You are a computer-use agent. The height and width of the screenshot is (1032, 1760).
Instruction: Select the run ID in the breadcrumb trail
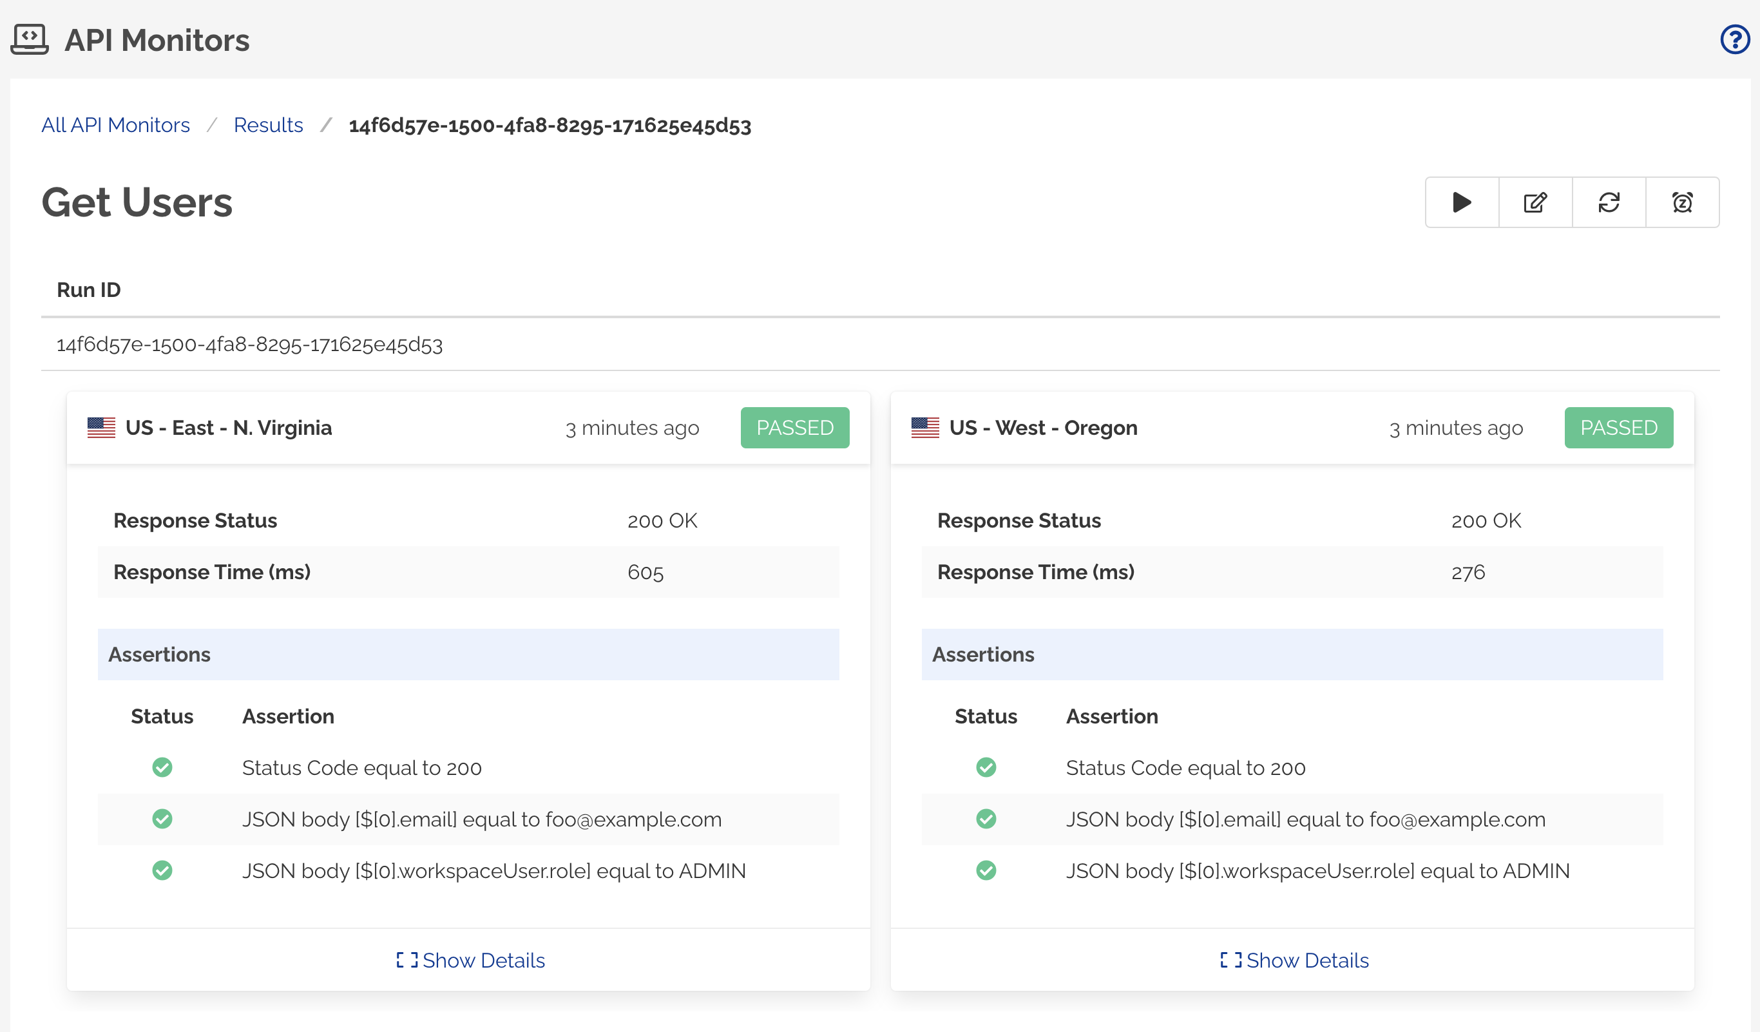550,126
